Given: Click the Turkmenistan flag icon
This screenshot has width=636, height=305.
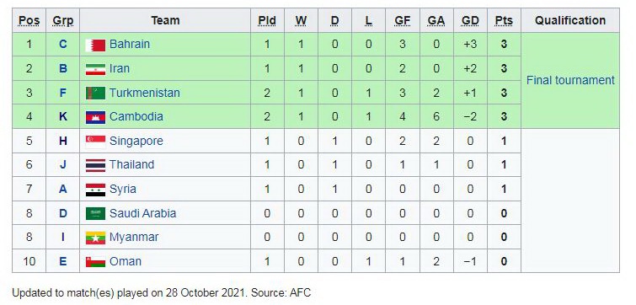Looking at the screenshot, I should (x=95, y=93).
